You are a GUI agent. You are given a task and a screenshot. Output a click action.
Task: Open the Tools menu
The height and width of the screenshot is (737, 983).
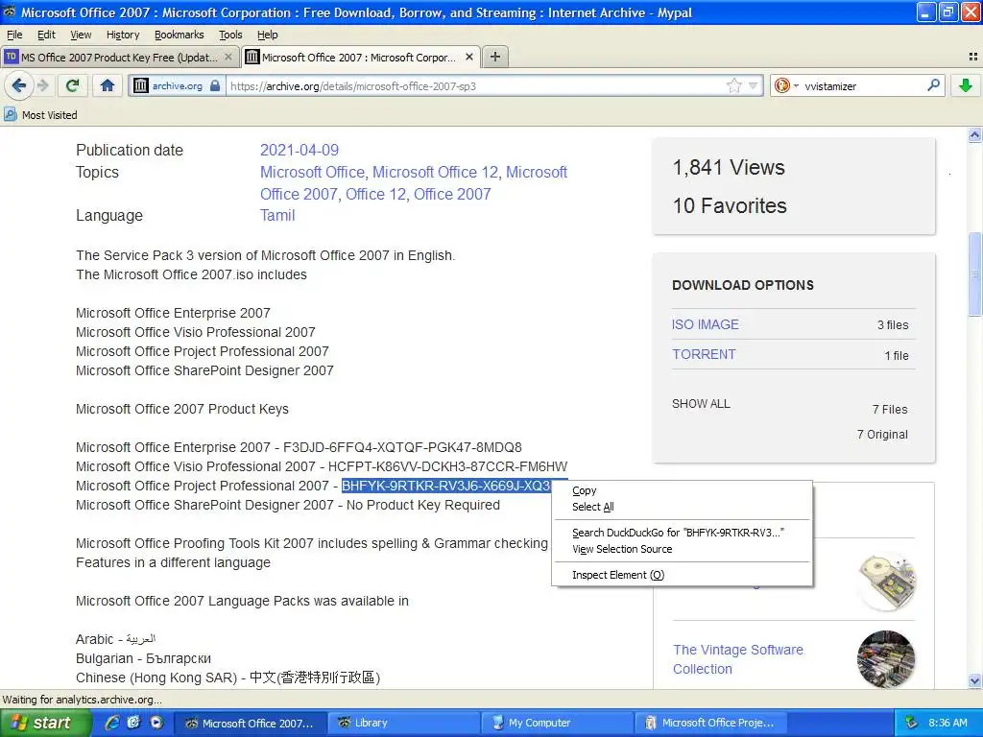(x=230, y=35)
